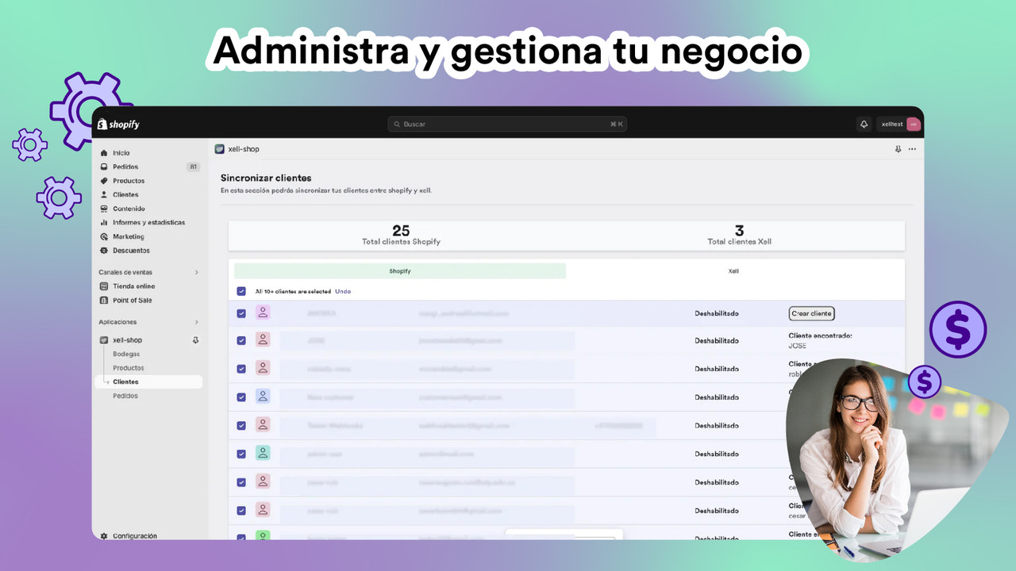Click the Crear cliente button
The width and height of the screenshot is (1016, 571).
point(811,313)
